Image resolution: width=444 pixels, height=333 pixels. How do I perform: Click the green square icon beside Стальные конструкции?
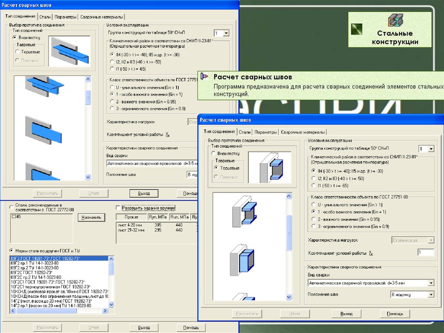357,29
